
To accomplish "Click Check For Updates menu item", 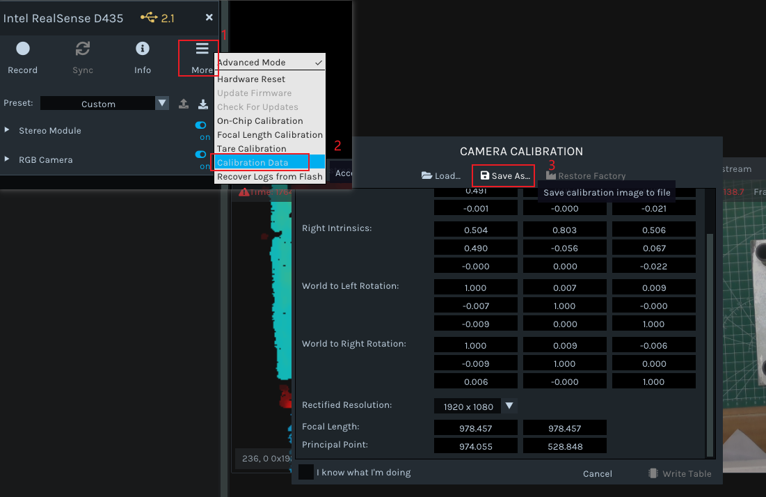I will coord(270,106).
